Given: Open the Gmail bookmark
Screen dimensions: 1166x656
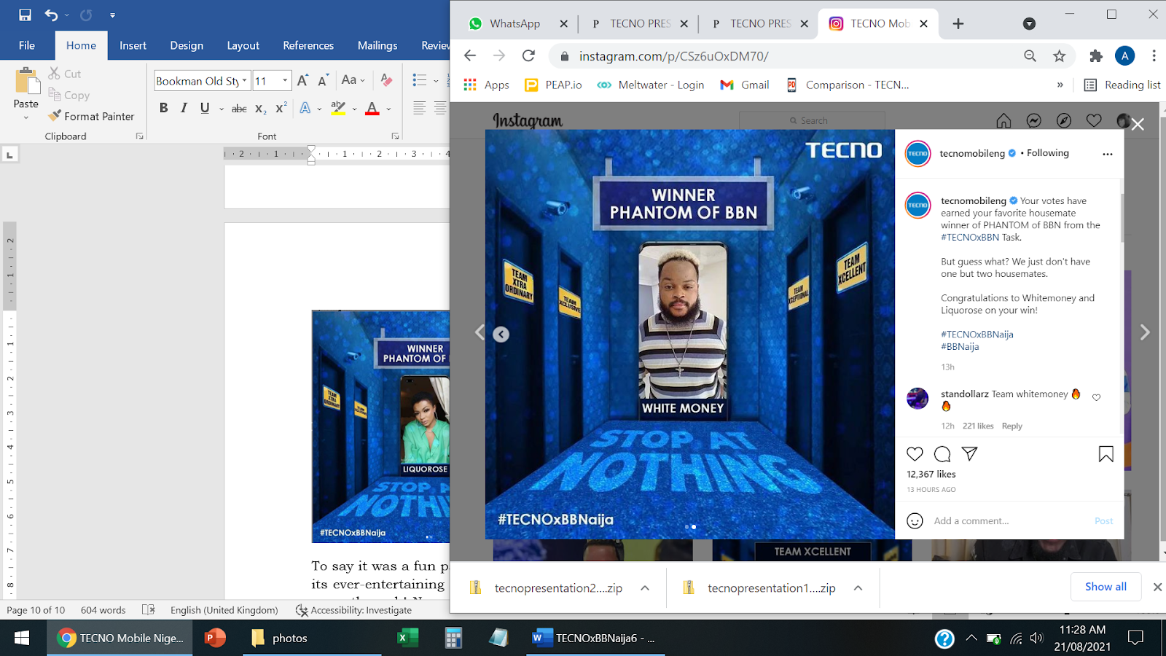Looking at the screenshot, I should [x=744, y=85].
